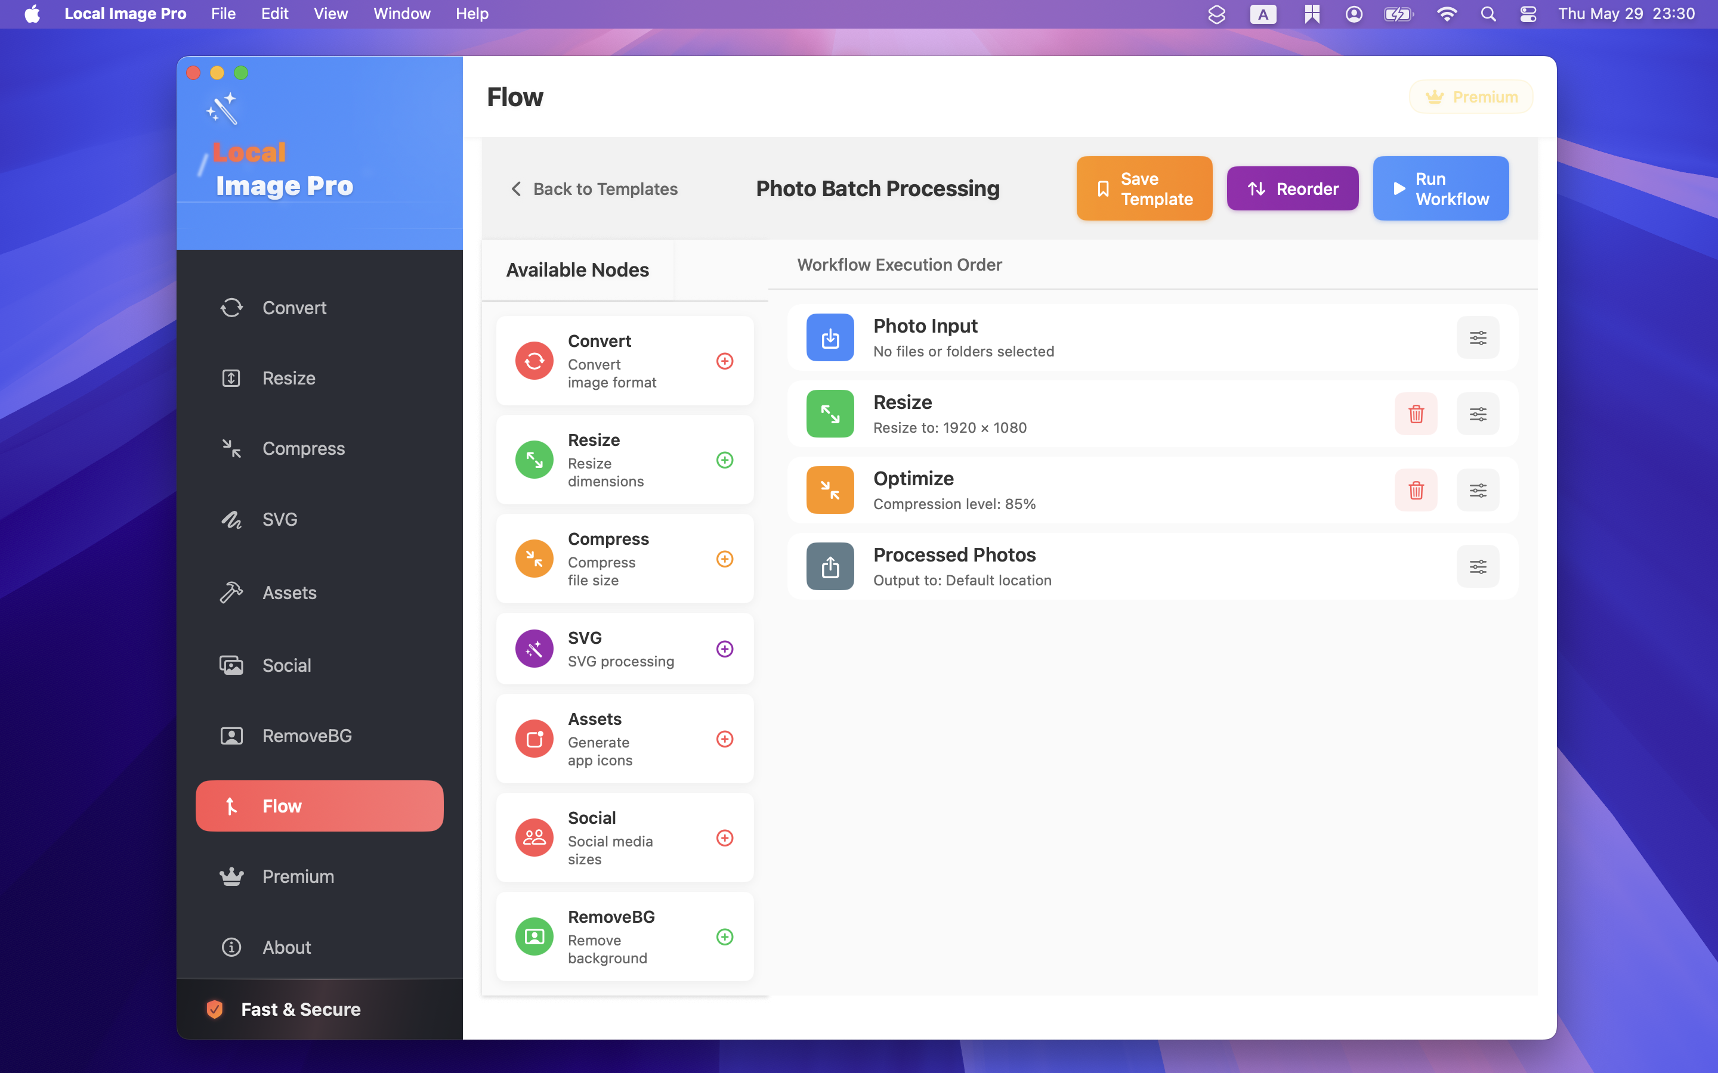Screen dimensions: 1718x1073
Task: Open the Compress section in the sidebar
Action: (x=320, y=448)
